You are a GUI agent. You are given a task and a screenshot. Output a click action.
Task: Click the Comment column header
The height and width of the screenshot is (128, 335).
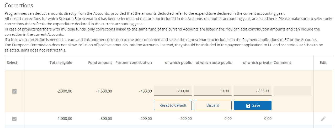[282, 63]
